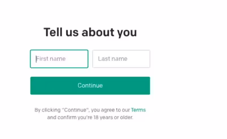
Task: Click the "Tell us about you" heading
Action: pos(90,32)
